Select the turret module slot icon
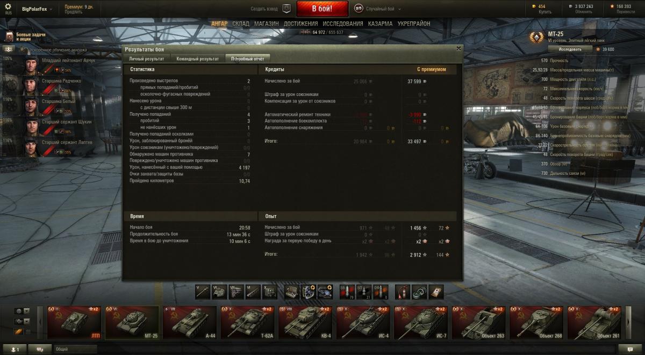 coord(219,291)
